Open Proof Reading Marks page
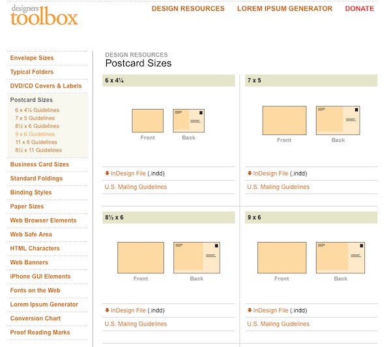Viewport: 391px width, 347px height. click(40, 333)
